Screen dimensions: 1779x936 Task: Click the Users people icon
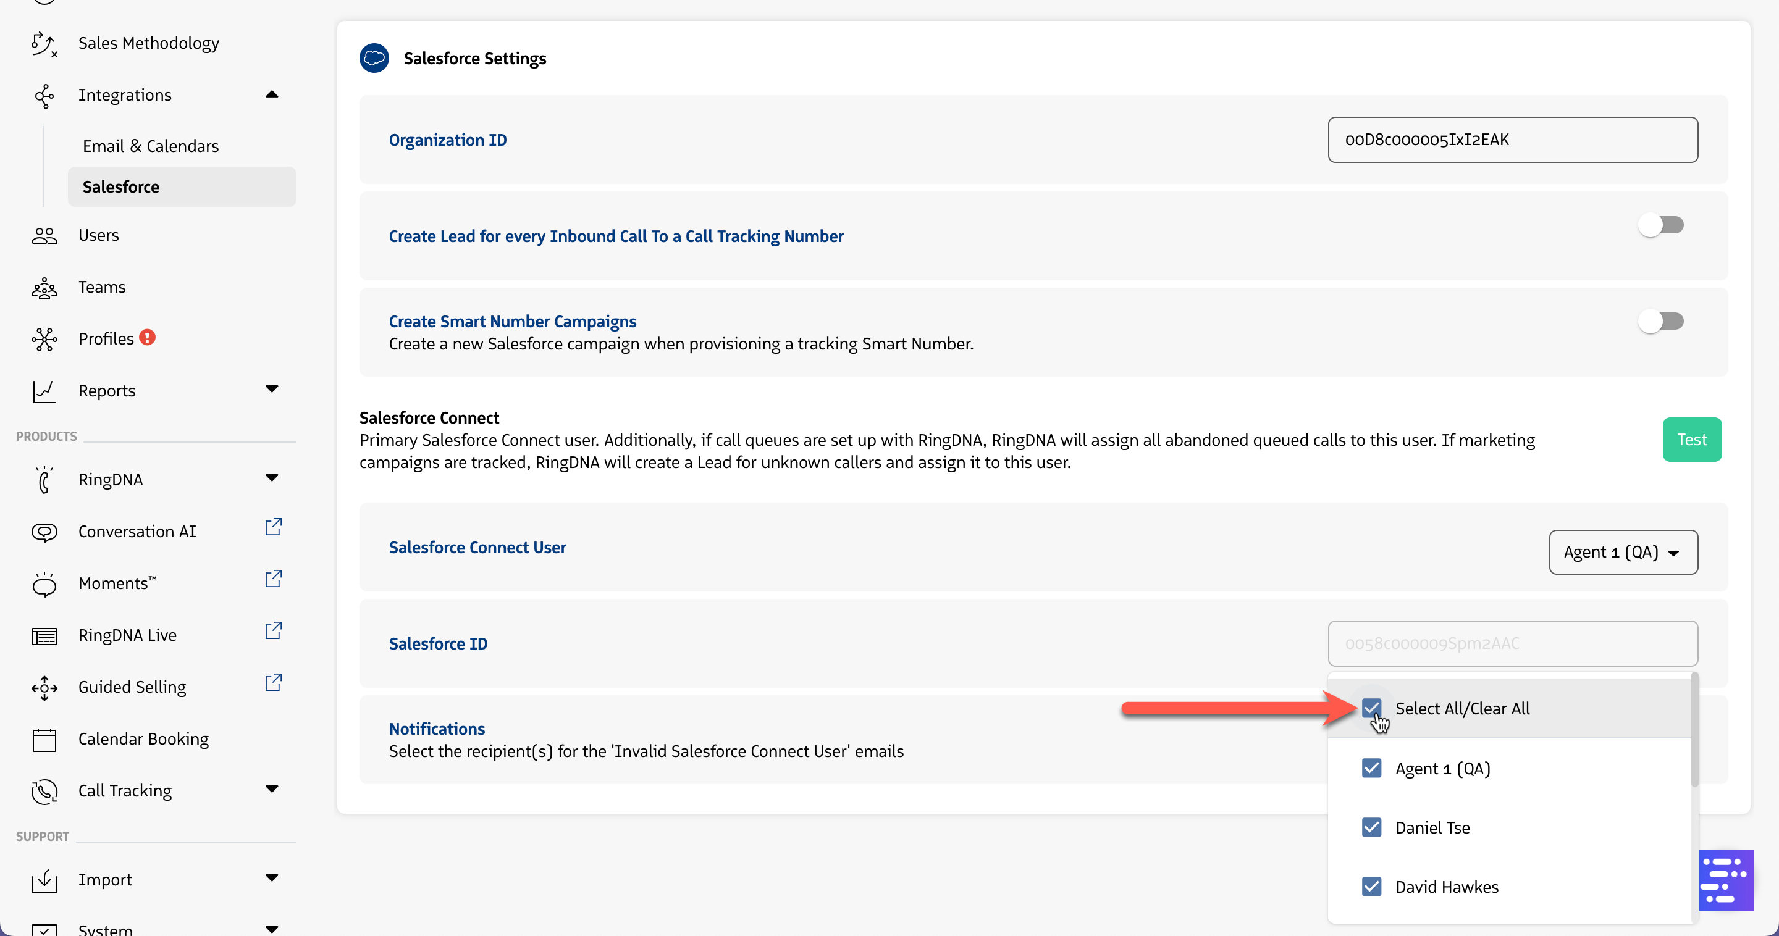44,236
